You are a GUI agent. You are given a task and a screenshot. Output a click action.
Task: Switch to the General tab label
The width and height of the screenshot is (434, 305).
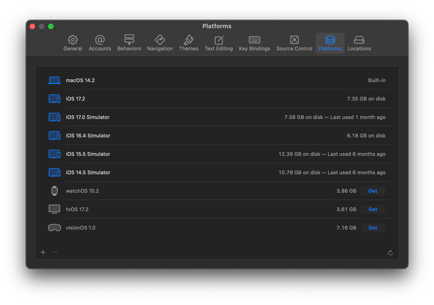pyautogui.click(x=73, y=48)
